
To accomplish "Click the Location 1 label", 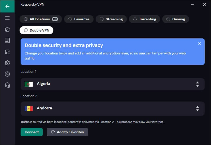I will click(28, 71).
